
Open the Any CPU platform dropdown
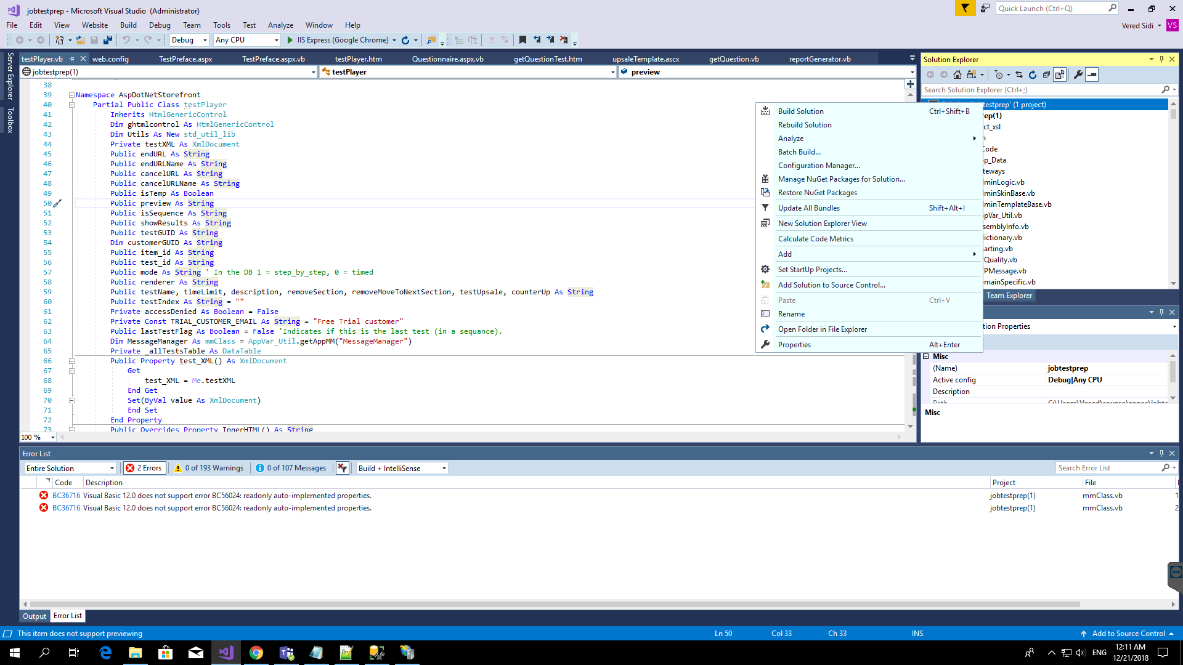[x=277, y=39]
